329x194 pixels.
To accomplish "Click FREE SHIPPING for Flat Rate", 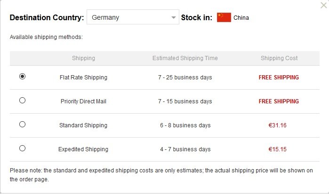I will [x=279, y=78].
